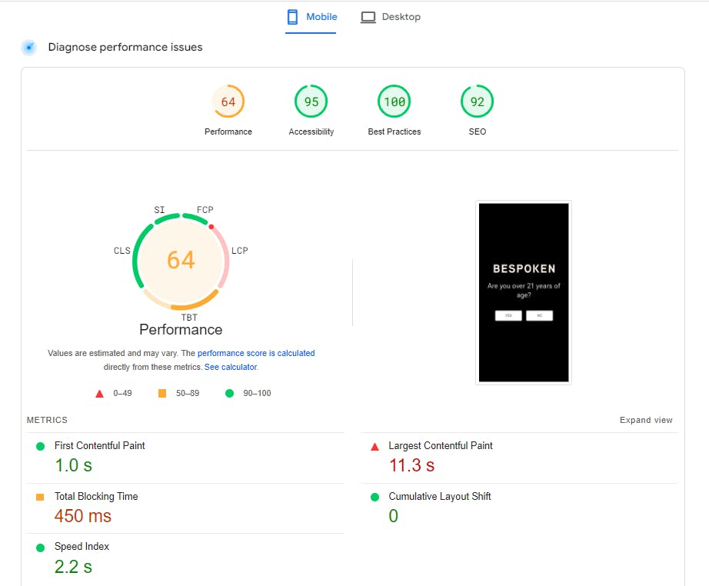
Task: Click the red triangle Largest Contentful Paint icon
Action: click(375, 447)
